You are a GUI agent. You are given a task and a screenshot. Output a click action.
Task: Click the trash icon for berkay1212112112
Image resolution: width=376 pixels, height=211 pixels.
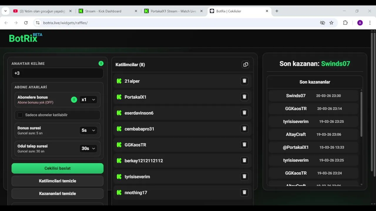pos(244,161)
